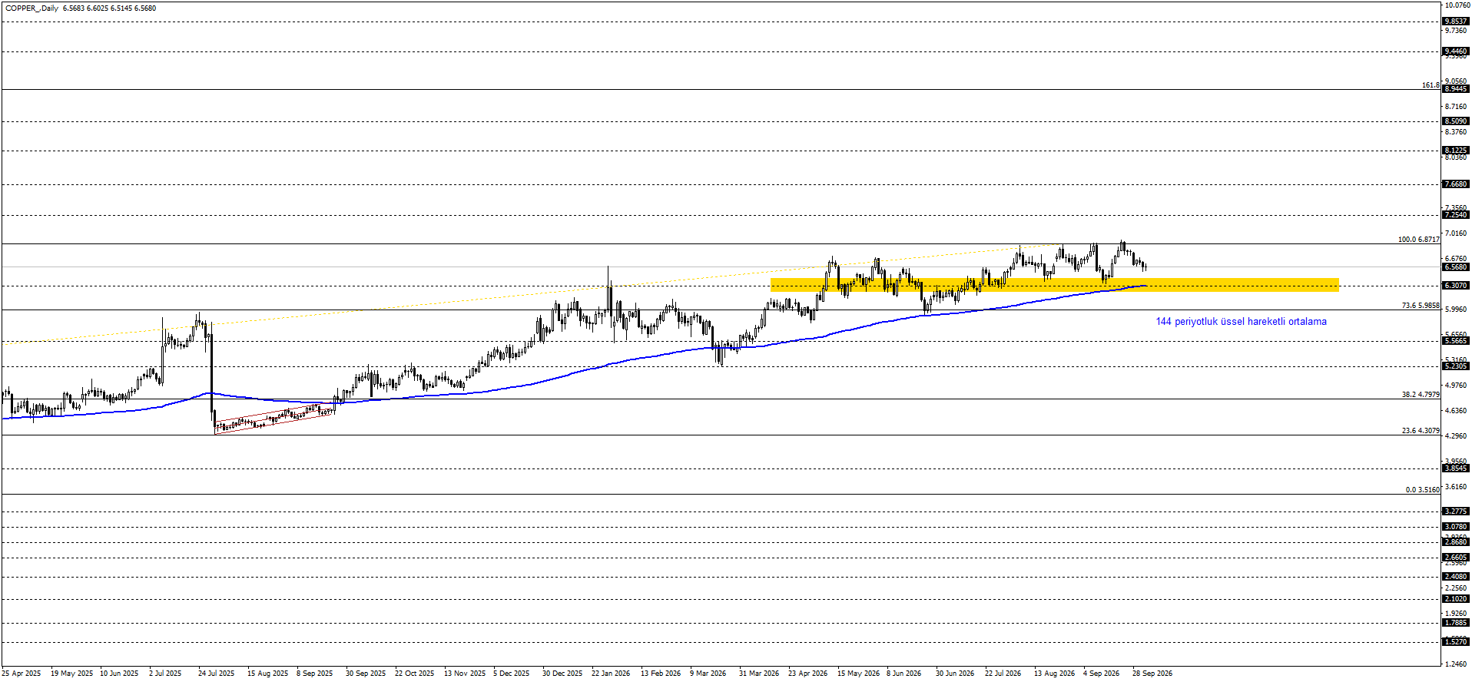Click the yellow highlighted support zone rectangle
The width and height of the screenshot is (1472, 682).
(1054, 285)
